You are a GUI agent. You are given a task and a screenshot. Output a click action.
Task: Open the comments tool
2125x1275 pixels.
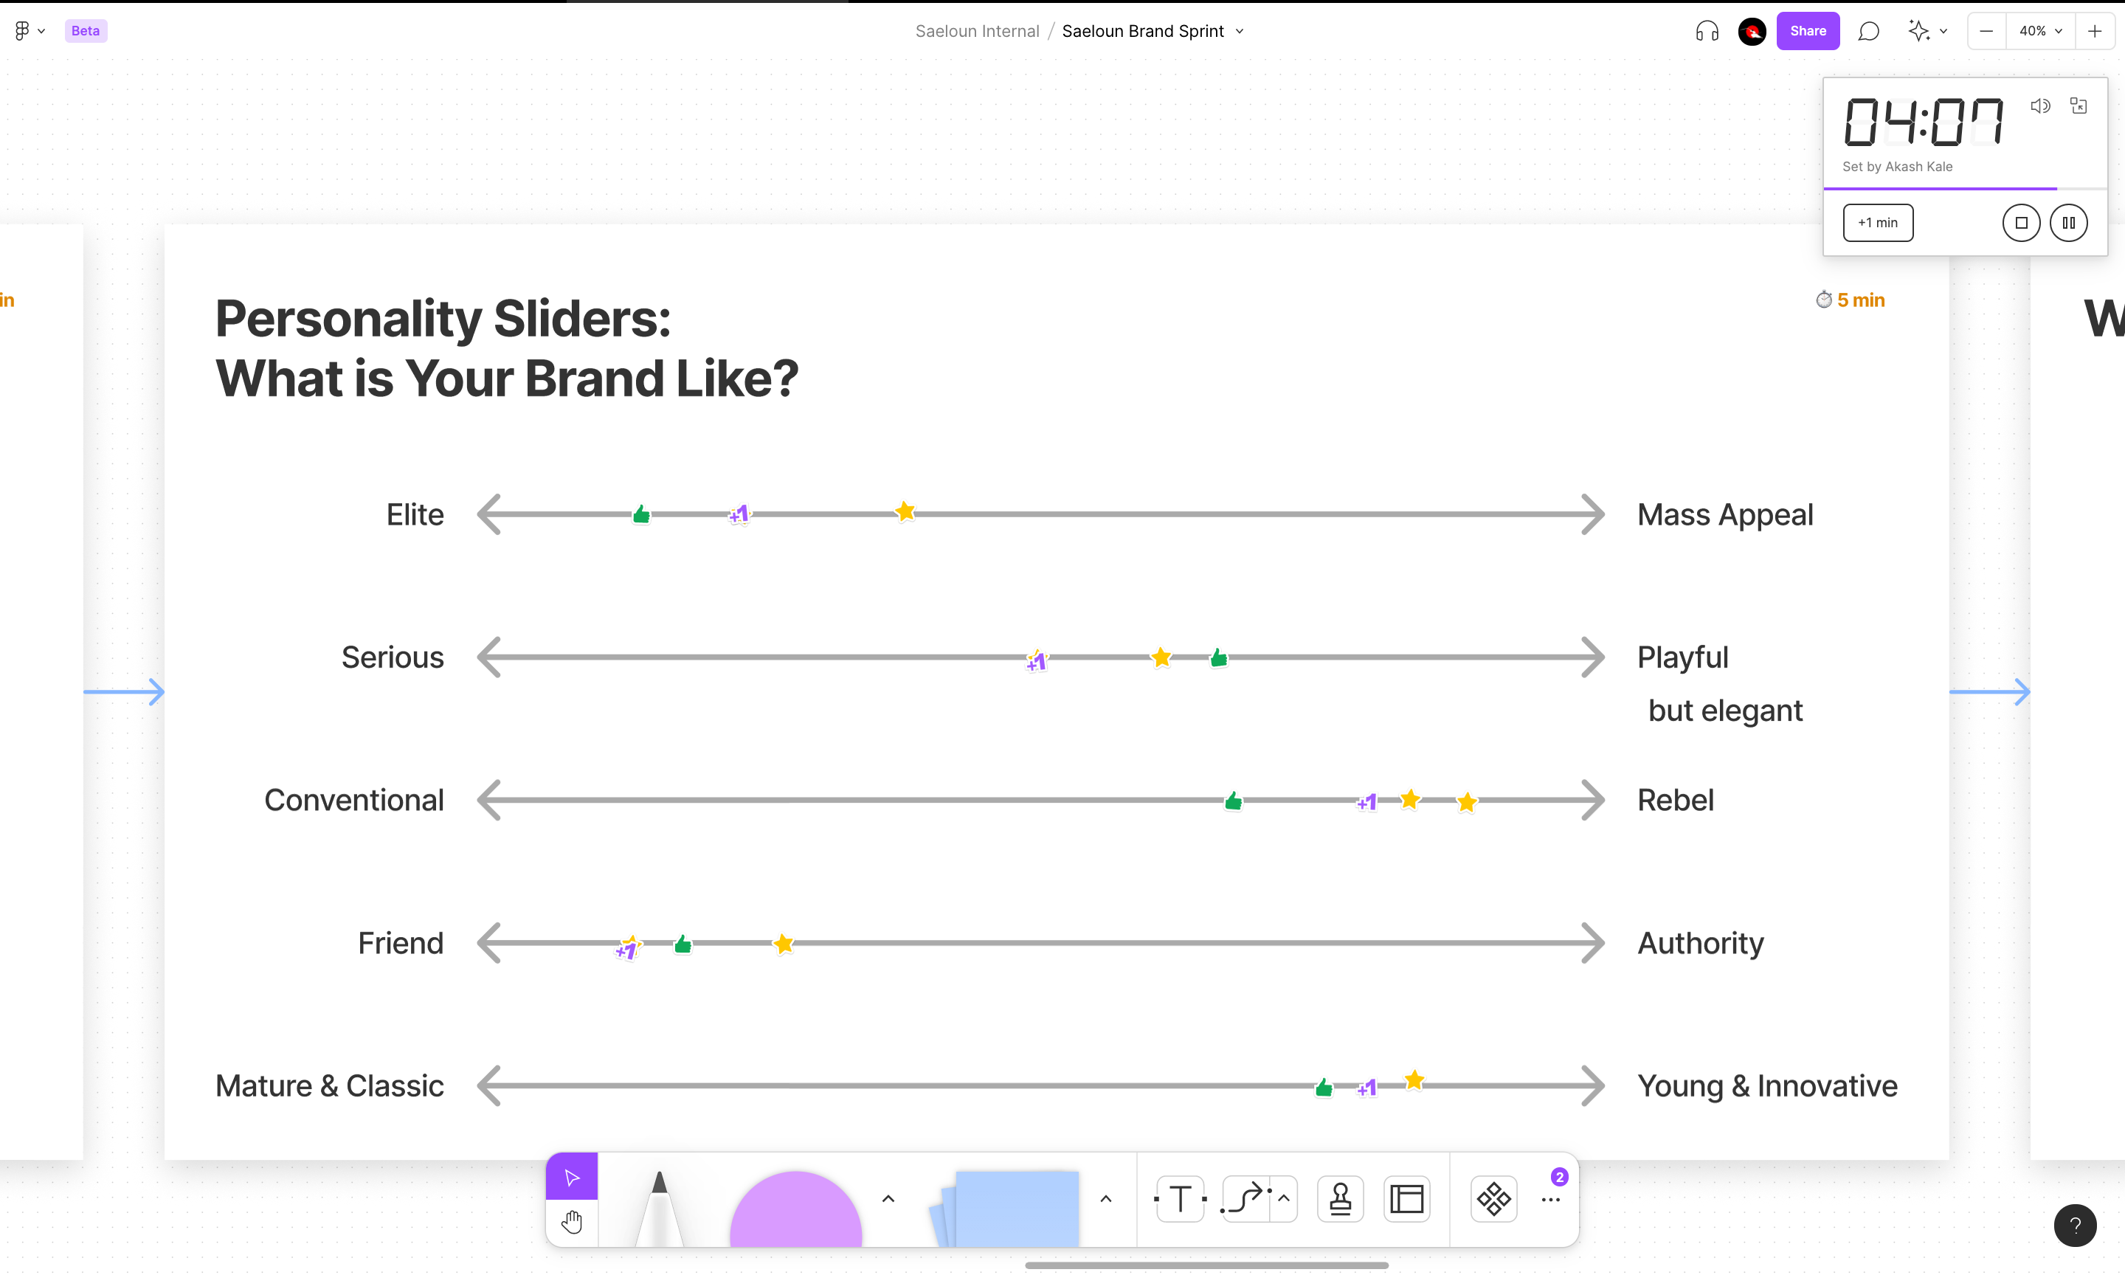click(1868, 31)
